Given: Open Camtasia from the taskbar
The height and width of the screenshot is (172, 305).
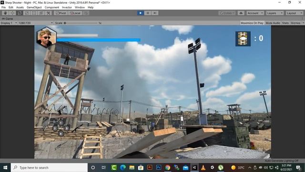Looking at the screenshot, I should [x=114, y=168].
